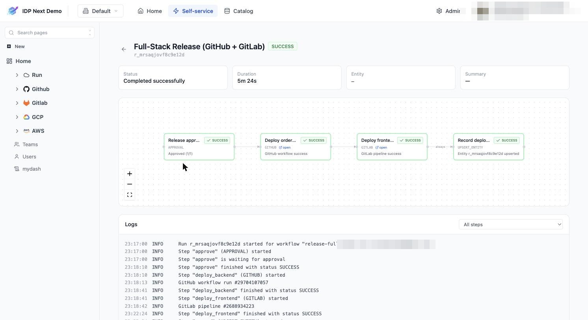Open the GitHub step external link
This screenshot has width=588, height=320.
click(x=285, y=147)
